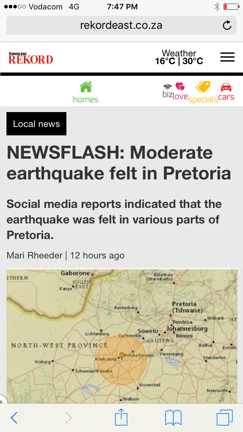The width and height of the screenshot is (243, 432).
Task: Tap the orange epicenter marker near Potchefstroom
Action: [121, 355]
